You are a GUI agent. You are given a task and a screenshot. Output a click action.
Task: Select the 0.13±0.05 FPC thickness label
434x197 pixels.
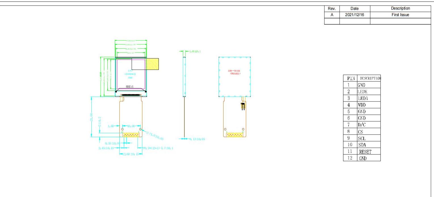coord(196,139)
